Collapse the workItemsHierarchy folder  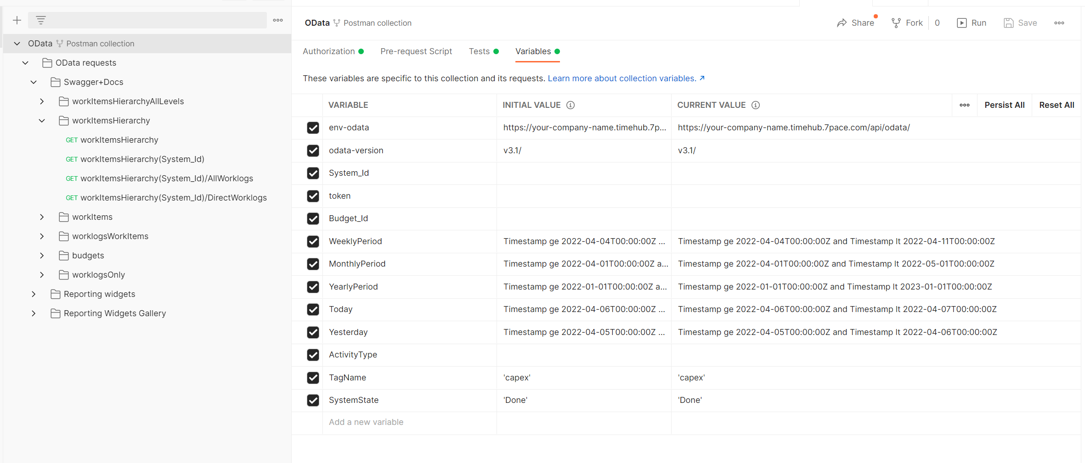42,121
